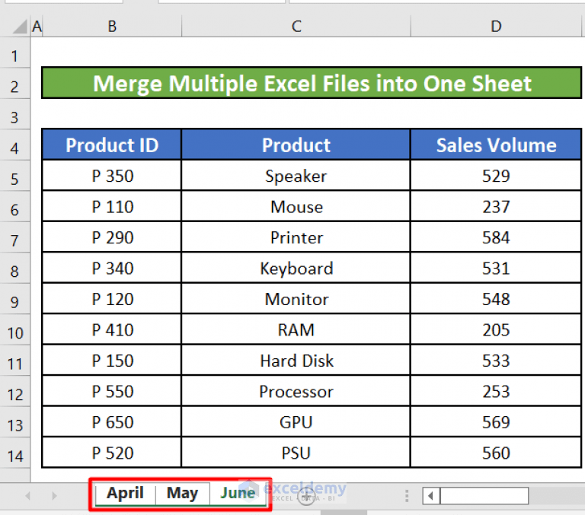Click the tab bar resize handle dots

pyautogui.click(x=407, y=496)
